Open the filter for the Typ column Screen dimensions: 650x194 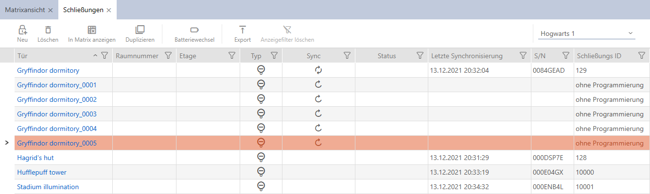pyautogui.click(x=274, y=56)
